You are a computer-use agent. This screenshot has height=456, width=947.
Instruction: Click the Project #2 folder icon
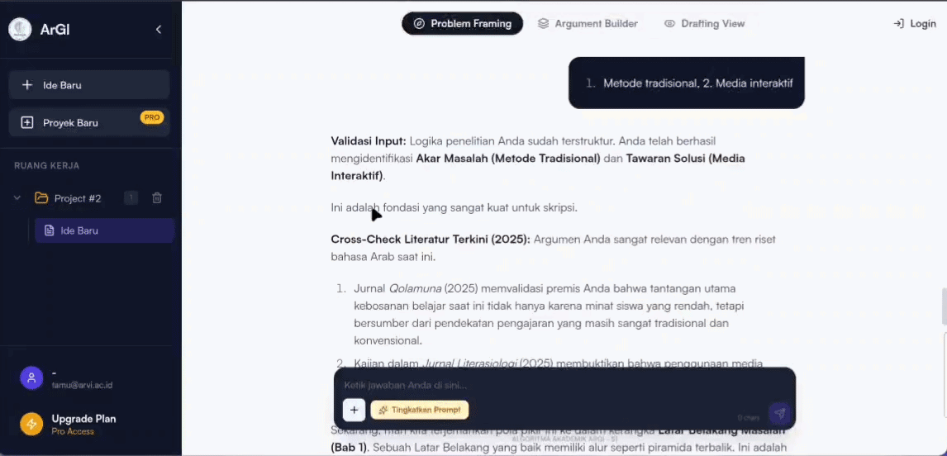pos(41,198)
